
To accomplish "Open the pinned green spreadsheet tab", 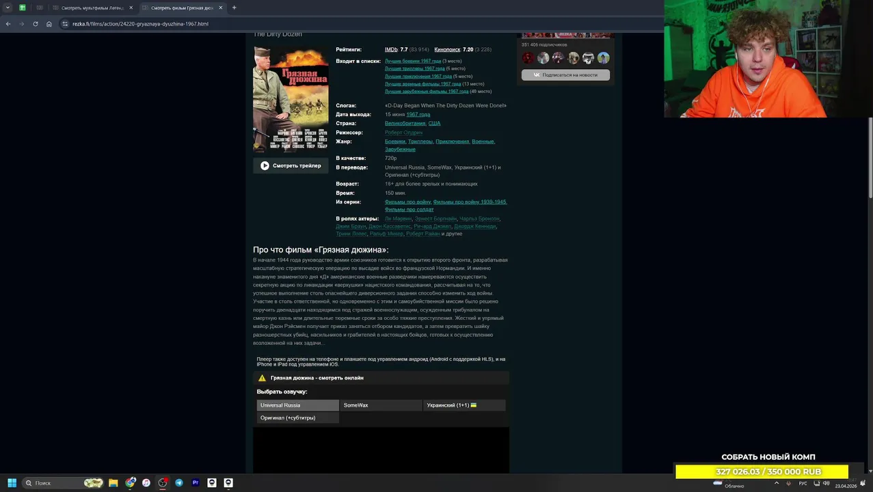I will pos(23,8).
